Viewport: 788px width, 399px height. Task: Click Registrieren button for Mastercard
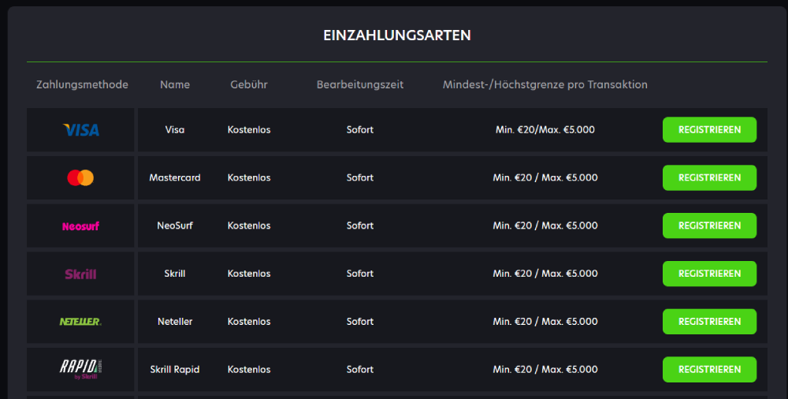click(709, 177)
